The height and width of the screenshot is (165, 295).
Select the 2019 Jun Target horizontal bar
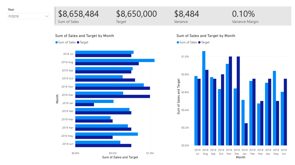pyautogui.click(x=103, y=145)
